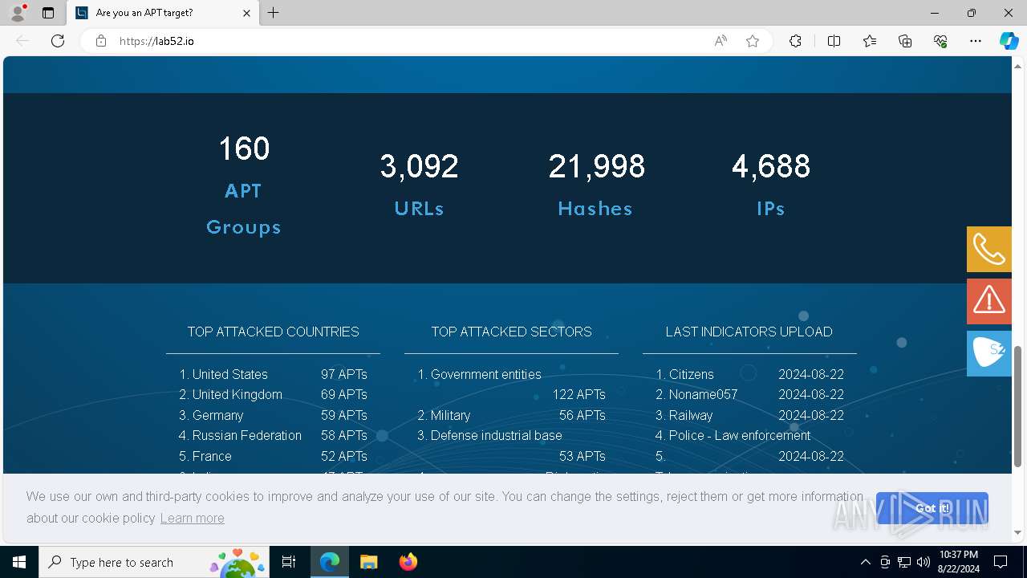Click the taskbar search box
1027x578 pixels.
point(154,562)
